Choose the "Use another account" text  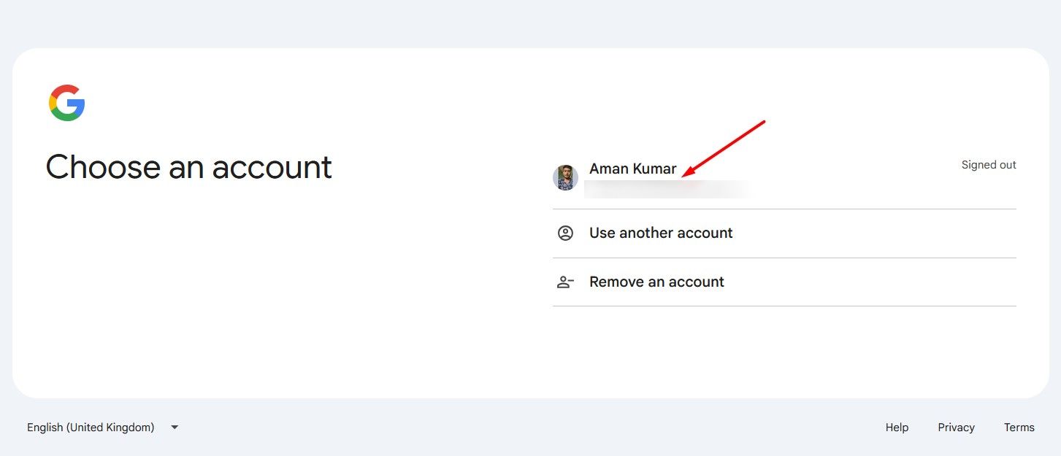coord(661,233)
